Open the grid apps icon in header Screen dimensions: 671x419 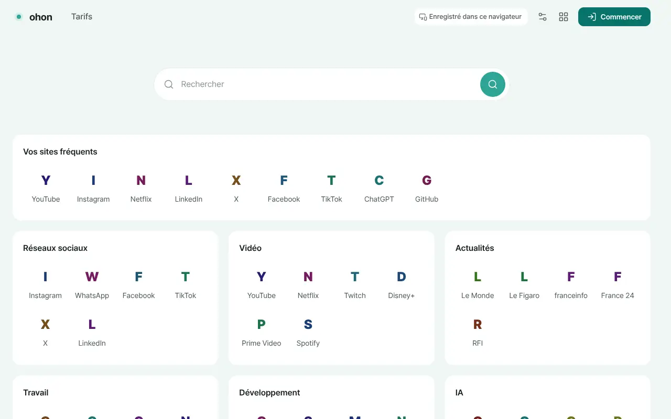[x=564, y=17]
